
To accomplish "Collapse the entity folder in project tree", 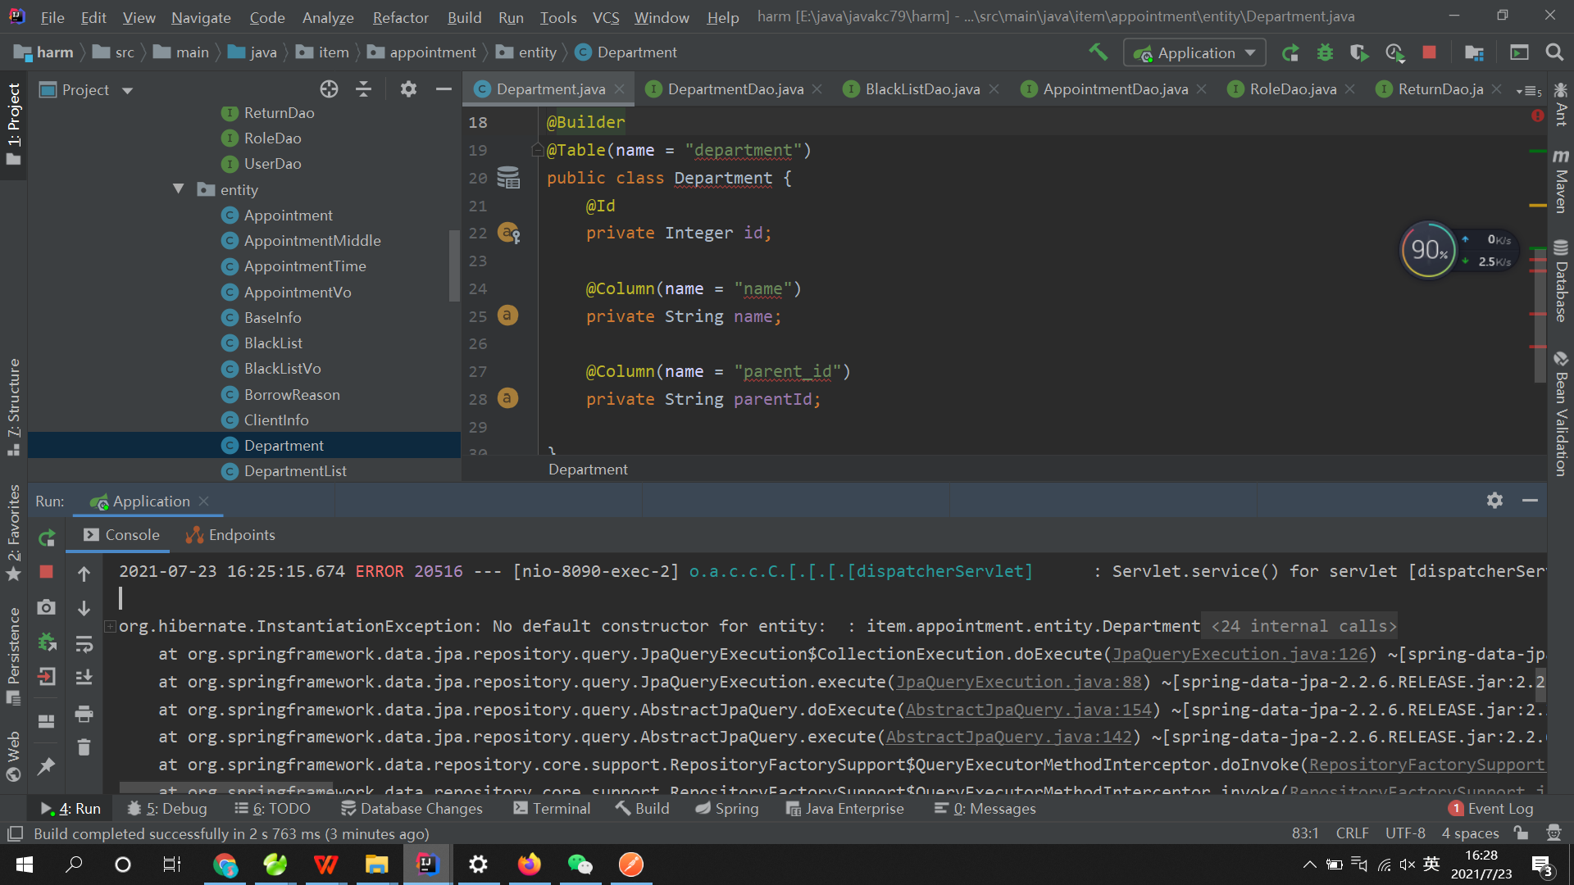I will point(178,189).
